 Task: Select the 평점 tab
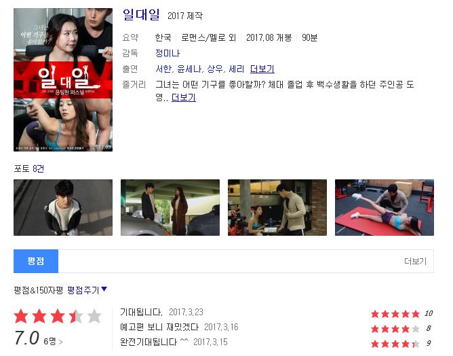pyautogui.click(x=36, y=261)
